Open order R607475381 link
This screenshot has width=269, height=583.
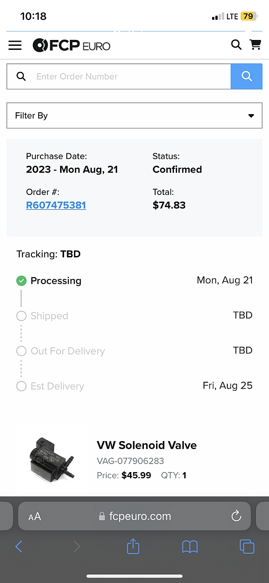pos(56,205)
